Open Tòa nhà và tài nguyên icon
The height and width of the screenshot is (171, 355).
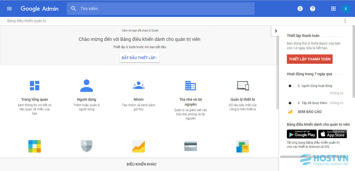tap(191, 85)
